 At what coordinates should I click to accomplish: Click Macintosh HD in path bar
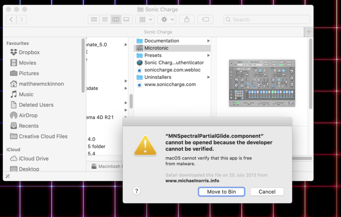coord(107,166)
